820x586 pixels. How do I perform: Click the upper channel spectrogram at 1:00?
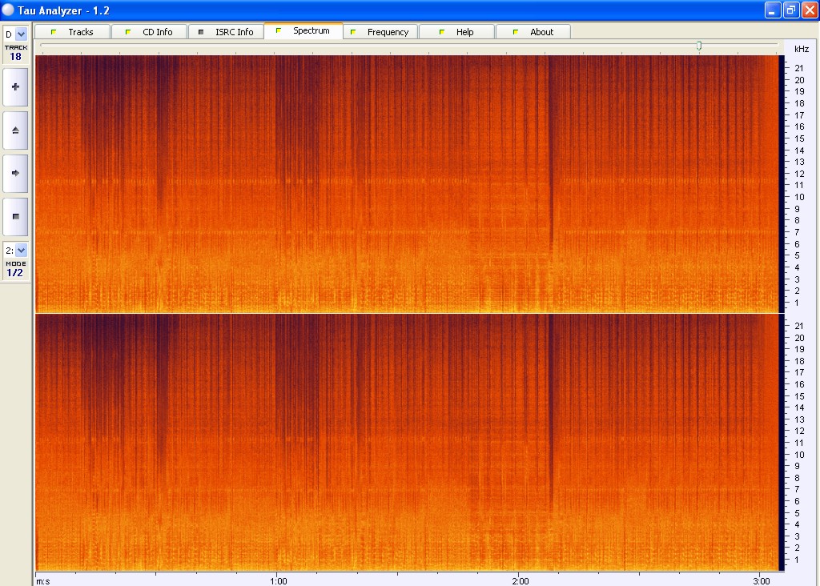click(276, 184)
